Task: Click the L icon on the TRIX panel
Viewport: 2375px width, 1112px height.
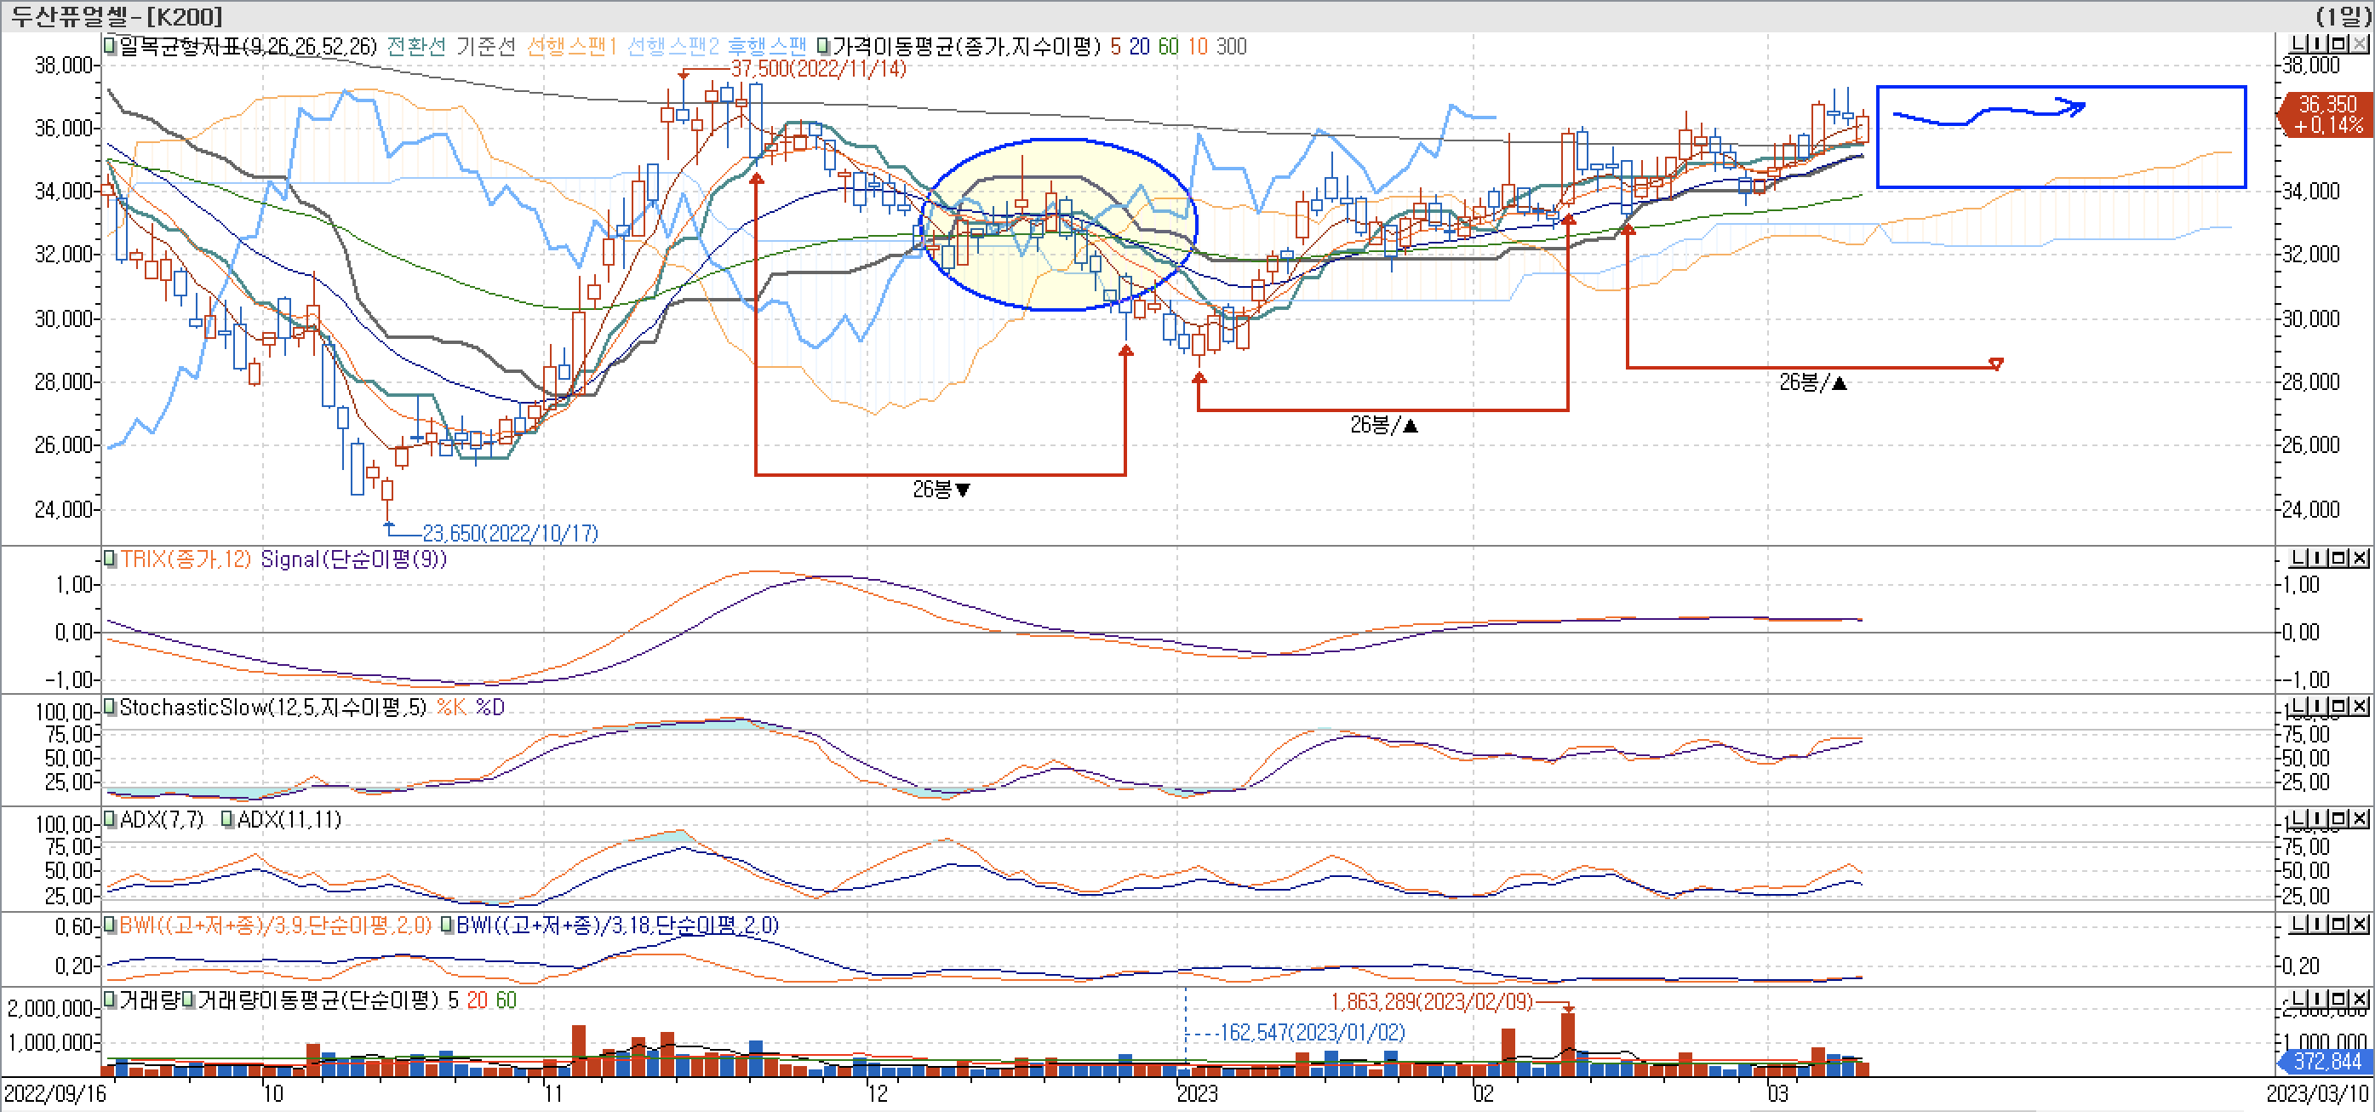Action: click(x=2298, y=558)
